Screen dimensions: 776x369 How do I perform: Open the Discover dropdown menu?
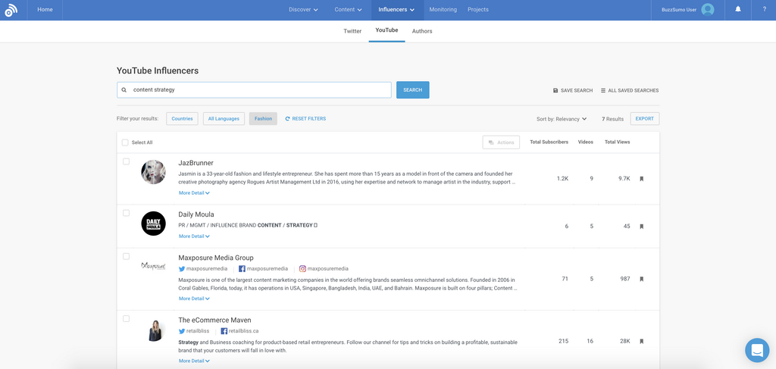[303, 10]
